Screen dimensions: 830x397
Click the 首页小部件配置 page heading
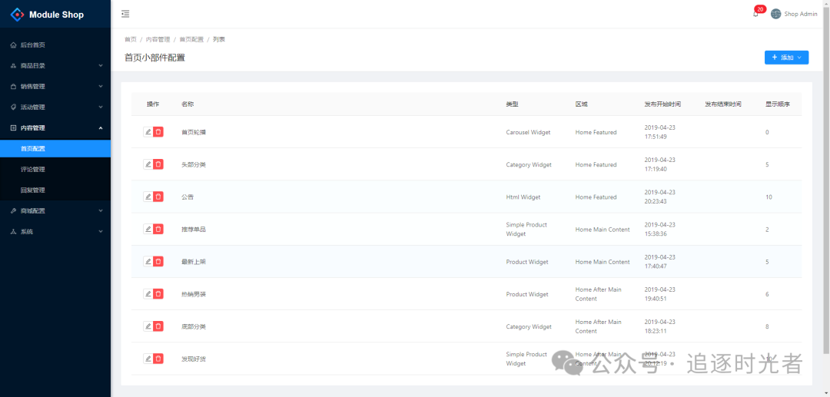[x=154, y=58]
